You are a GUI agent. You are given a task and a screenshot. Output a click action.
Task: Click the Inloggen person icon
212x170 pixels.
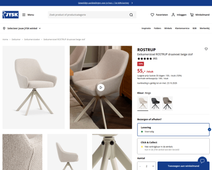pyautogui.click(x=173, y=15)
